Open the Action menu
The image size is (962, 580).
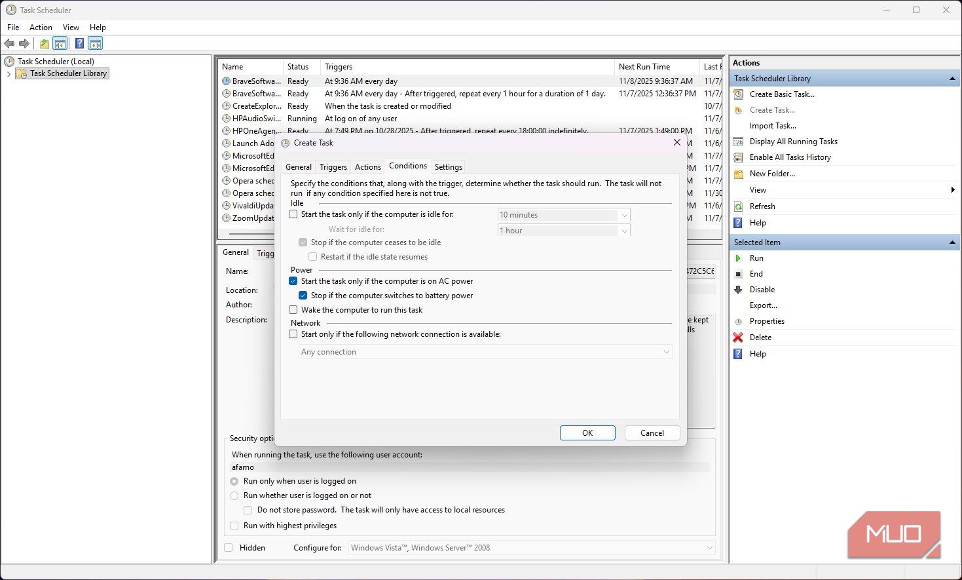(x=41, y=28)
